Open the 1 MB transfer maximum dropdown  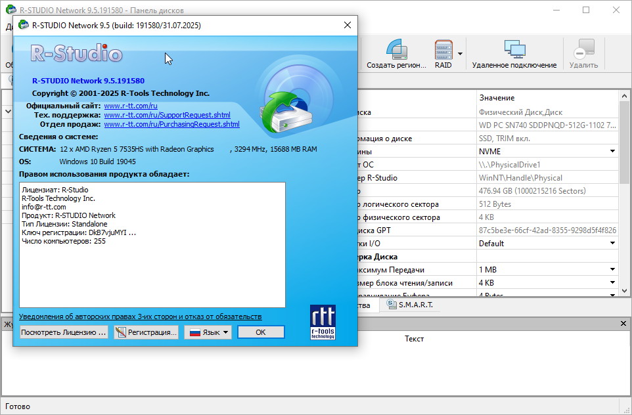coord(613,269)
